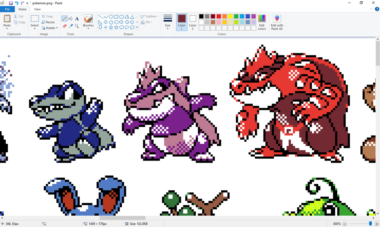The height and width of the screenshot is (227, 380).
Task: Pick the pink (rose) color swatch
Action: [219, 22]
